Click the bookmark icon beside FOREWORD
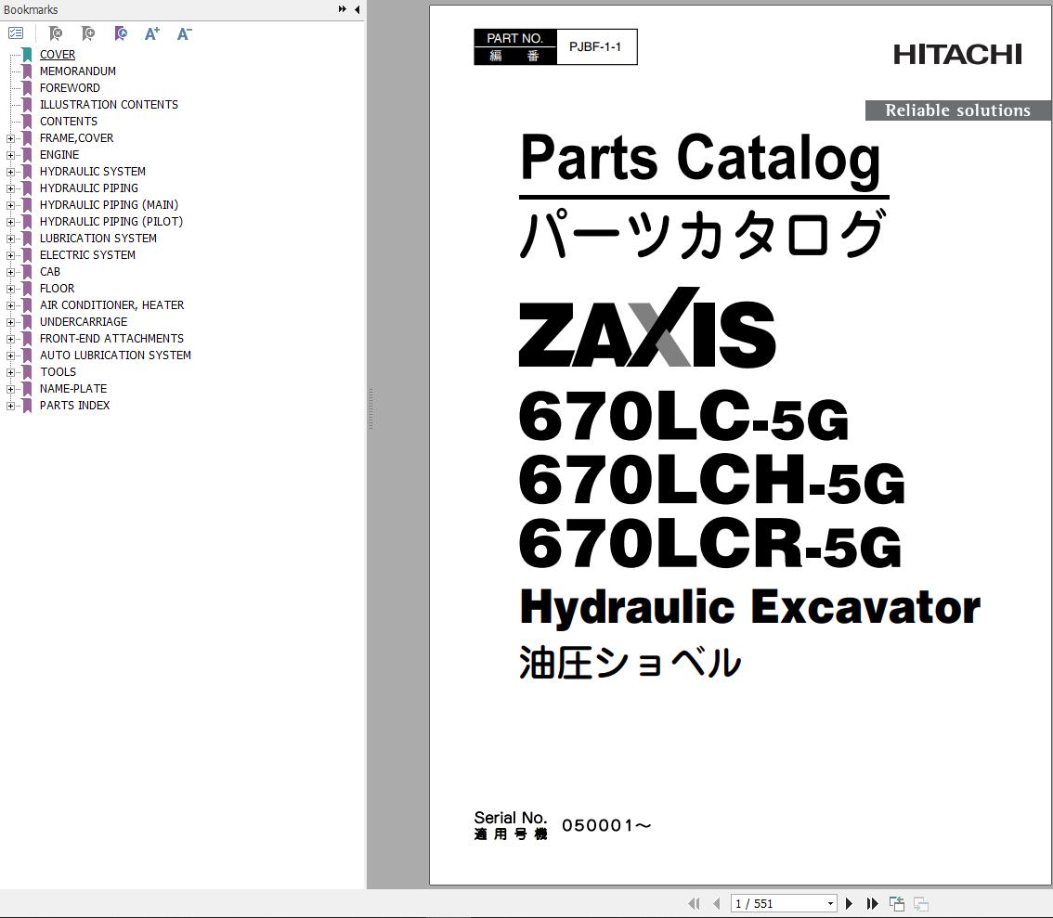The height and width of the screenshot is (918, 1053). (27, 88)
